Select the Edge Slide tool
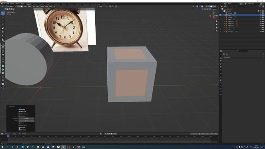The width and height of the screenshot is (265, 149). (x=3, y=77)
